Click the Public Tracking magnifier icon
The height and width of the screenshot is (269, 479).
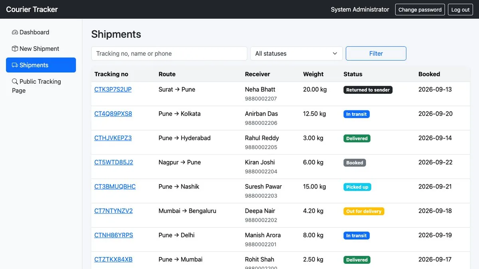[x=15, y=81]
